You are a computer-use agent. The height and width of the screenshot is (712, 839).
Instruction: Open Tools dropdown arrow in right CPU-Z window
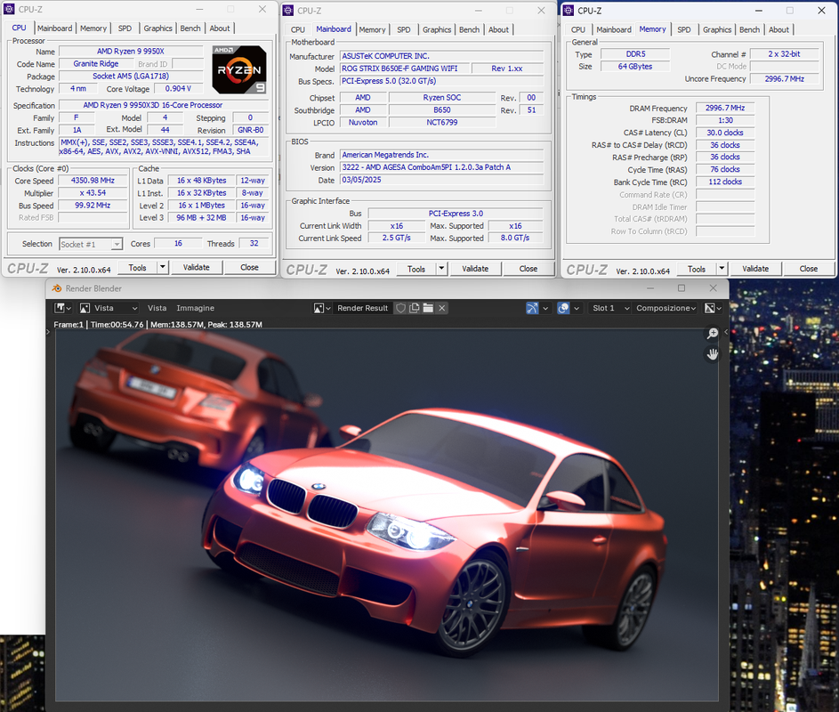[722, 269]
